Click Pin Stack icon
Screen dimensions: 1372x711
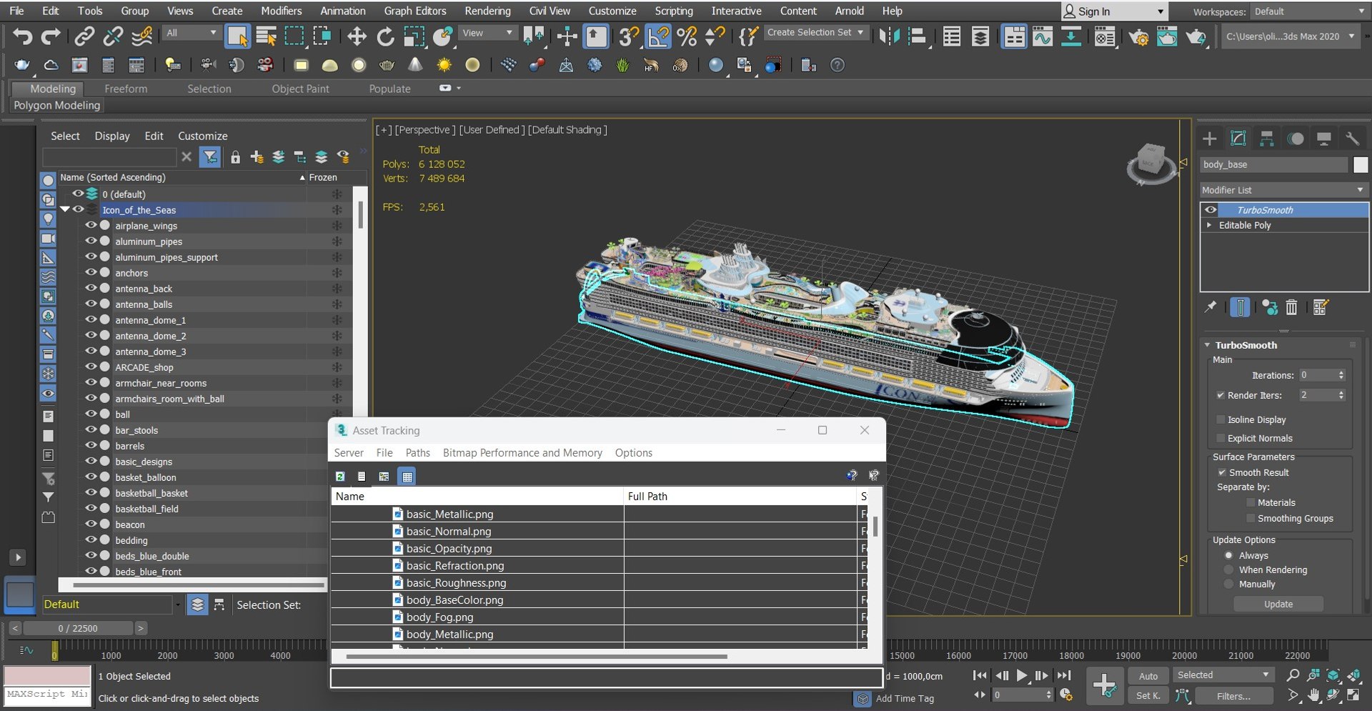tap(1211, 307)
